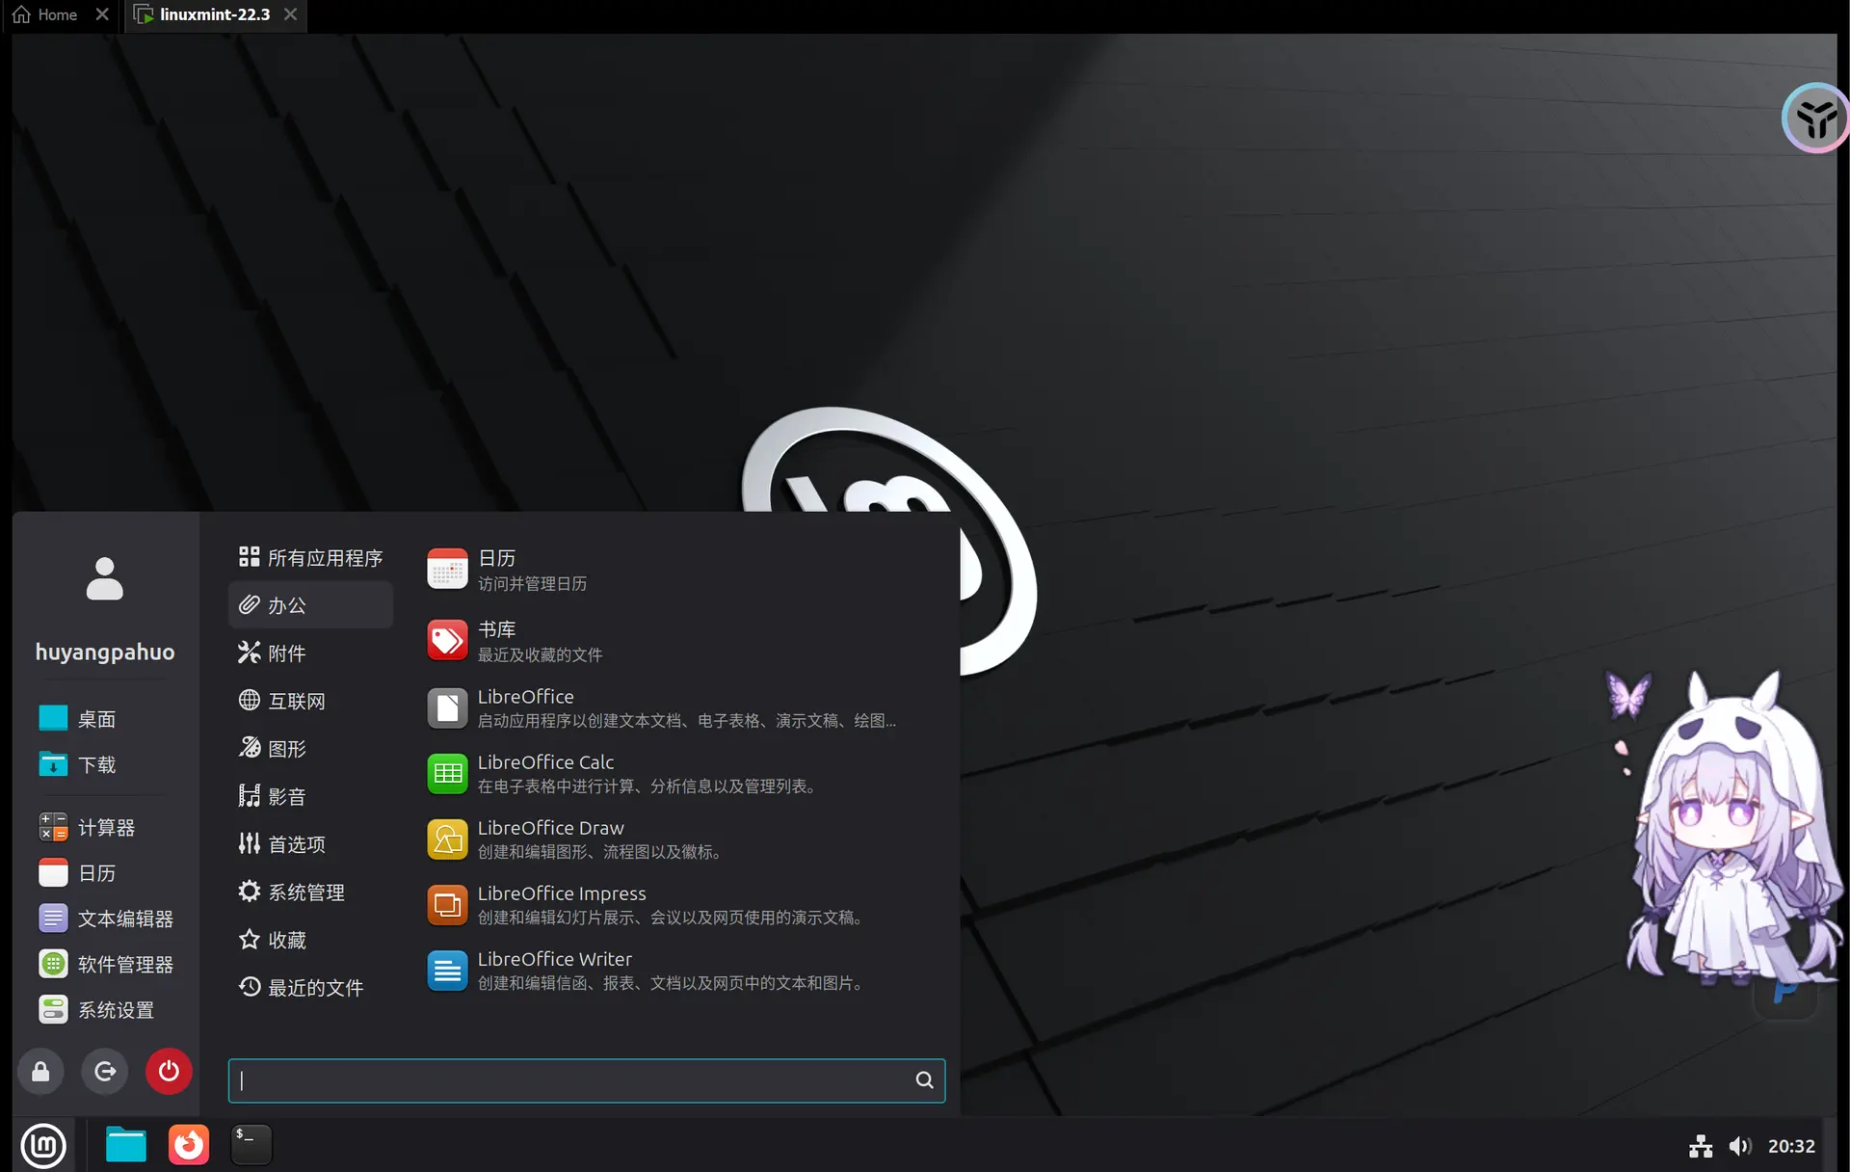
Task: Open the System Settings (系统设置) icon
Action: pos(53,1009)
